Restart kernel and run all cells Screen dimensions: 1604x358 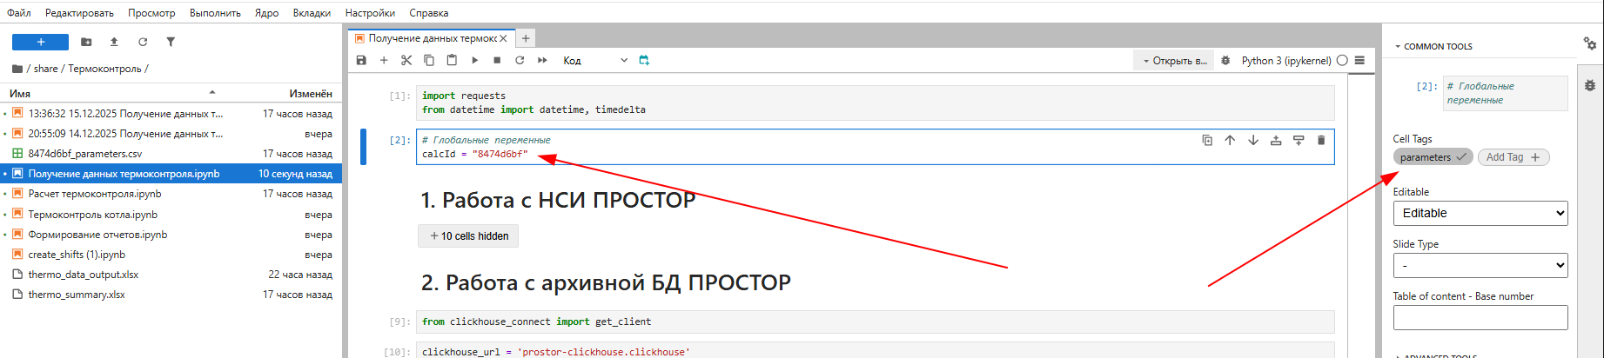tap(542, 60)
